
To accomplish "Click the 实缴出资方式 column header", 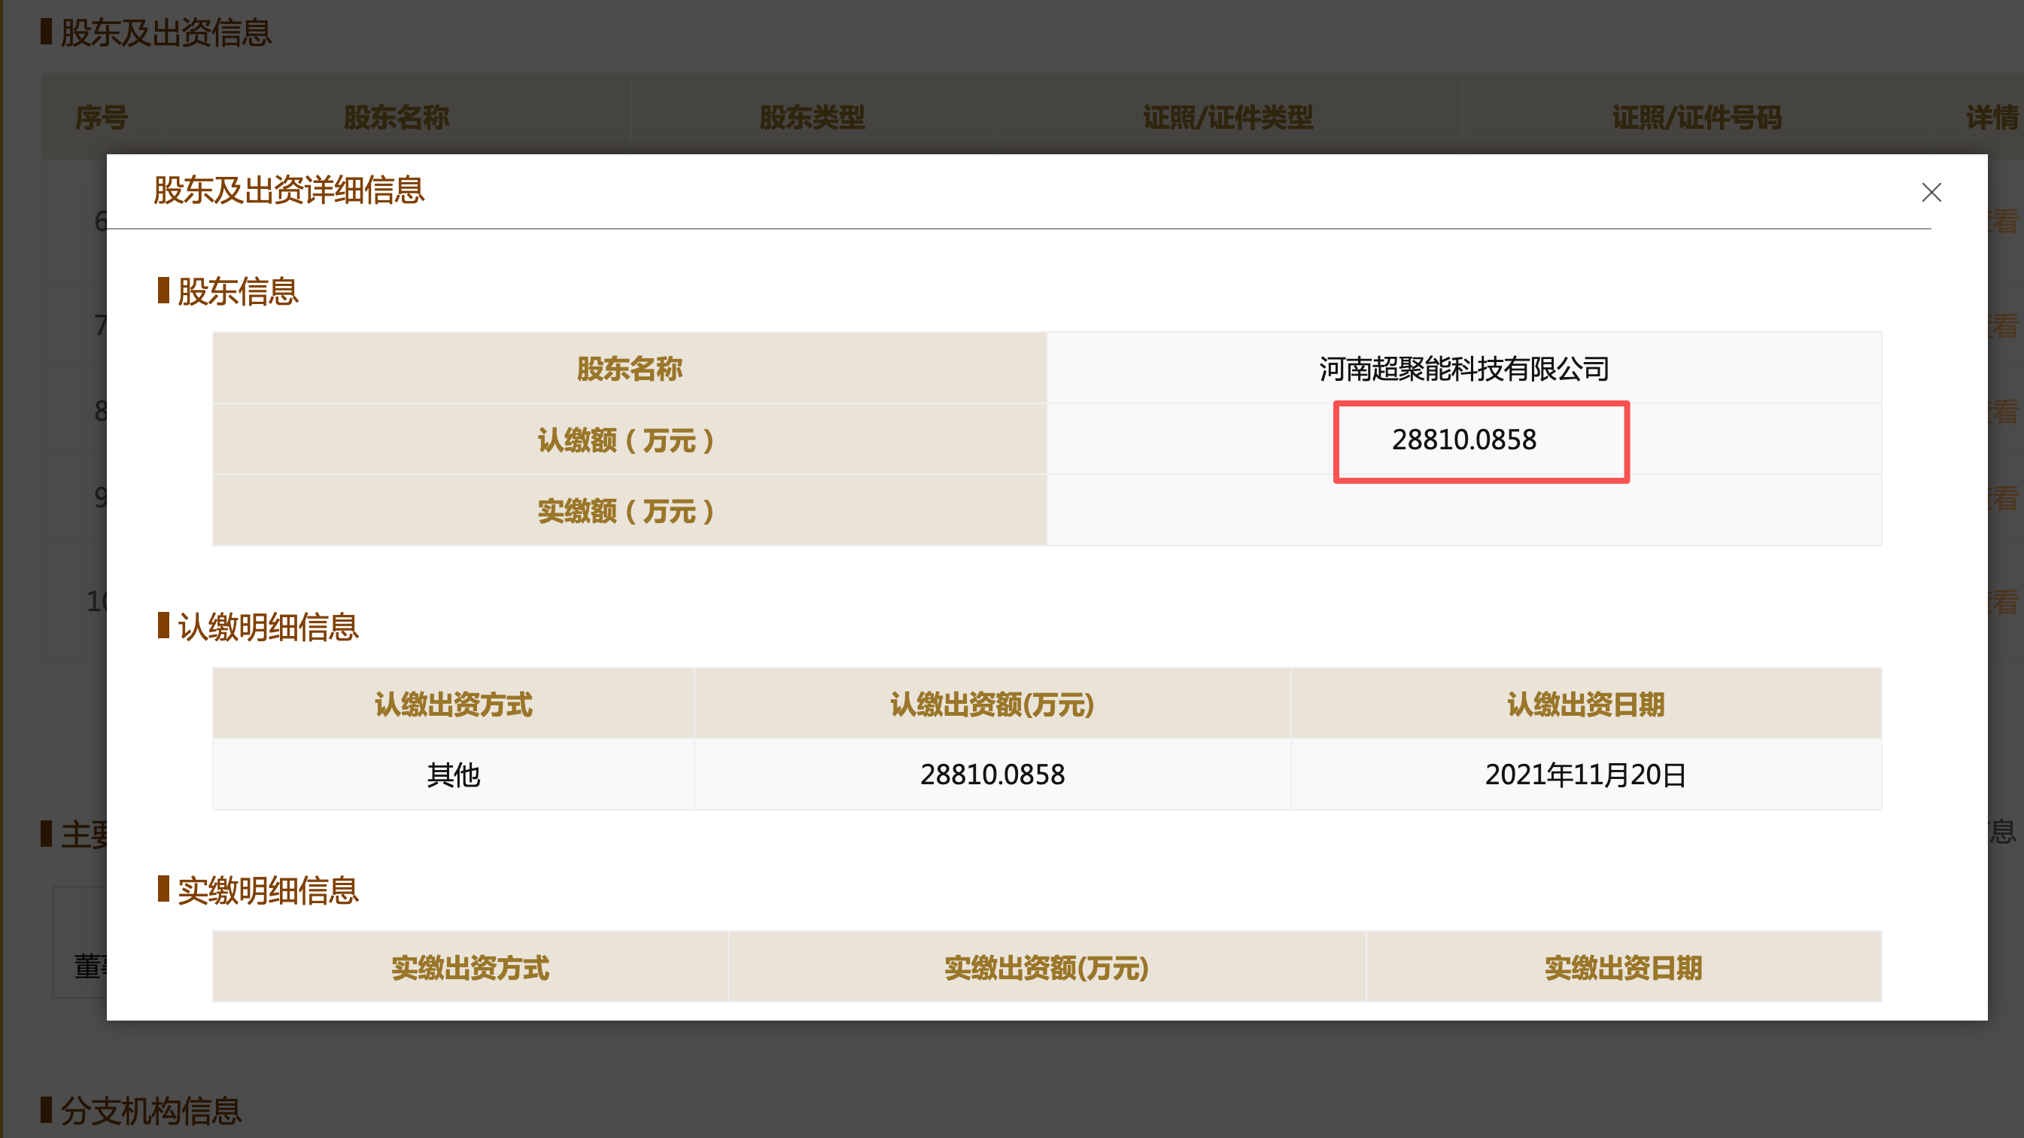I will point(470,967).
